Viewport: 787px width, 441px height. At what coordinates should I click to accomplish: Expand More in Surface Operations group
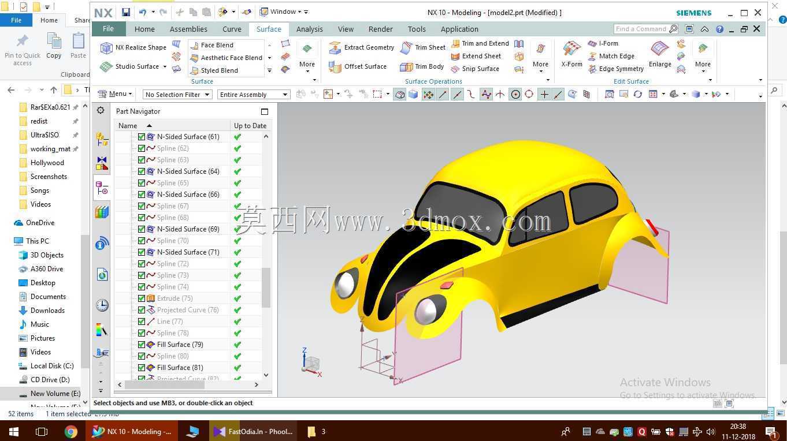pyautogui.click(x=540, y=58)
